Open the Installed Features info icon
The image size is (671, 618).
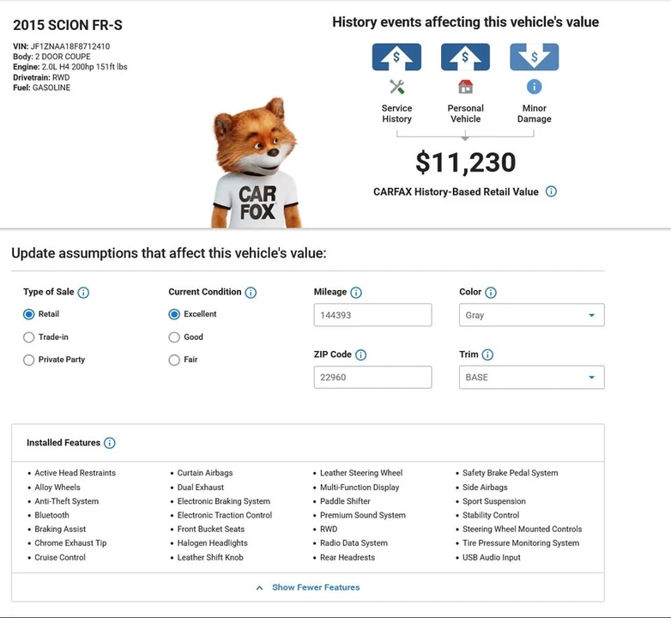point(110,443)
